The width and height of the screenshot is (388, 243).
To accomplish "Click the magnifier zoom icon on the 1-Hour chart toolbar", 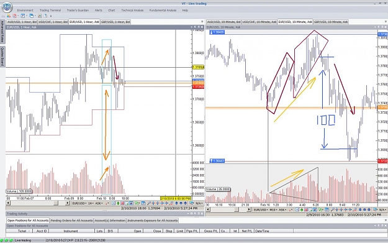I will [x=148, y=203].
